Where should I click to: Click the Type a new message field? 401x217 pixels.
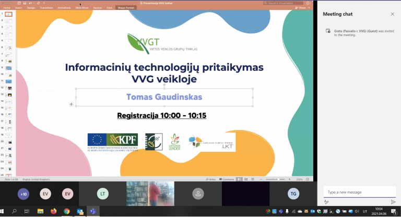tap(360, 192)
